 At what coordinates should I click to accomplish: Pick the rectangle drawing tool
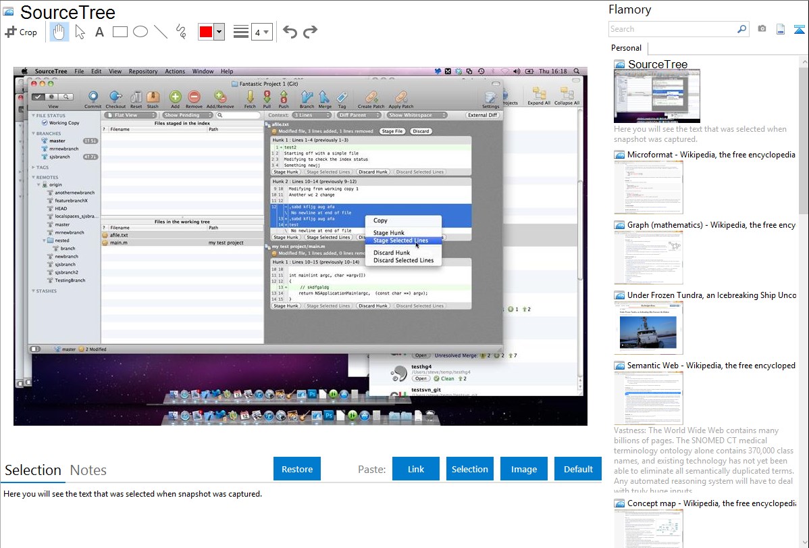[x=120, y=32]
